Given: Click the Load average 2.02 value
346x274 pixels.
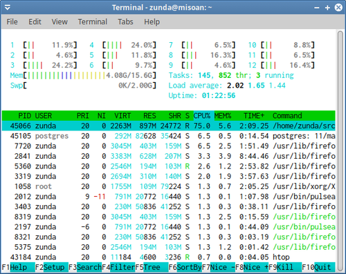Looking at the screenshot, I should (235, 86).
